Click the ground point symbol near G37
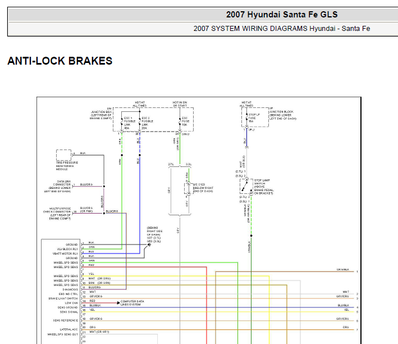This screenshot has height=344, width=398. (149, 245)
